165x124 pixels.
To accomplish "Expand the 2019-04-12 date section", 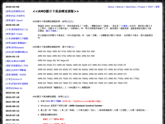I will click(13, 111).
